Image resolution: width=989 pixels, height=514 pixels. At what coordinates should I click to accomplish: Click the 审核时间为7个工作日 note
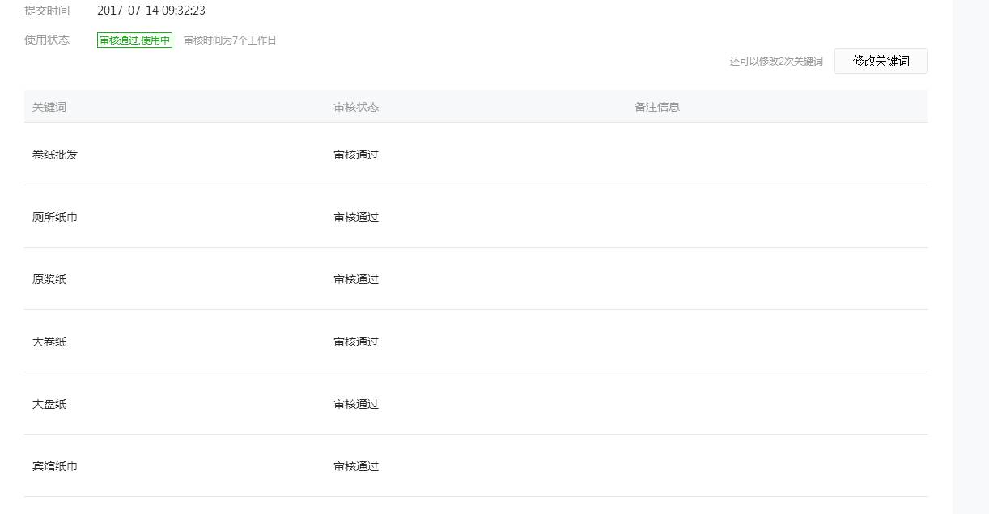tap(230, 40)
